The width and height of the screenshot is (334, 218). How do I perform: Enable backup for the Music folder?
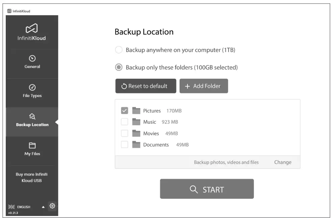tap(124, 122)
